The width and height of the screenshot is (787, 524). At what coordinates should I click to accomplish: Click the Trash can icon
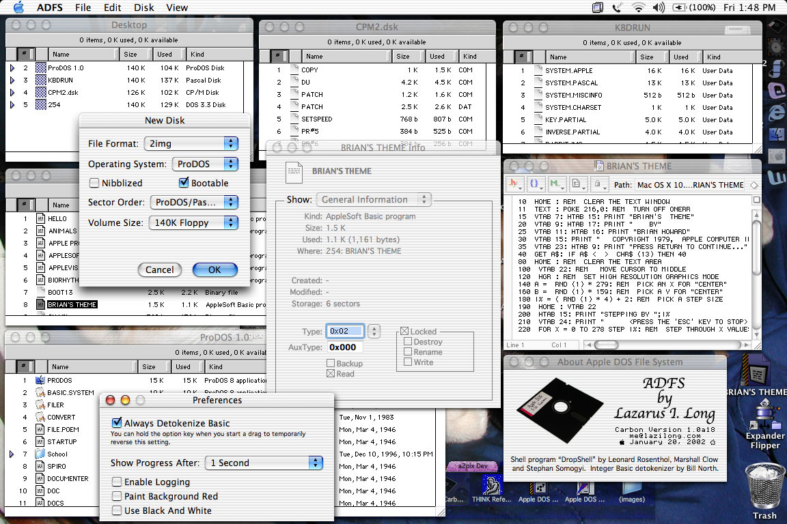[765, 486]
